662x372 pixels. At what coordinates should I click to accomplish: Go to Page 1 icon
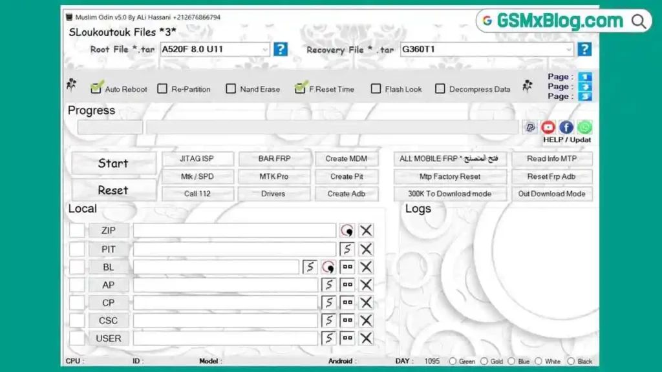coord(584,77)
